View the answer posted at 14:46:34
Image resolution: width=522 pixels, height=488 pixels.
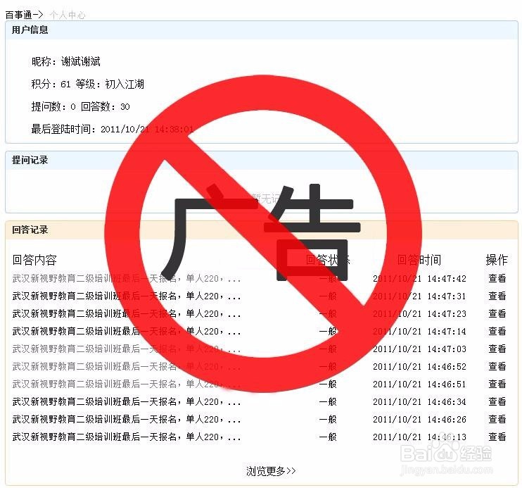(497, 401)
